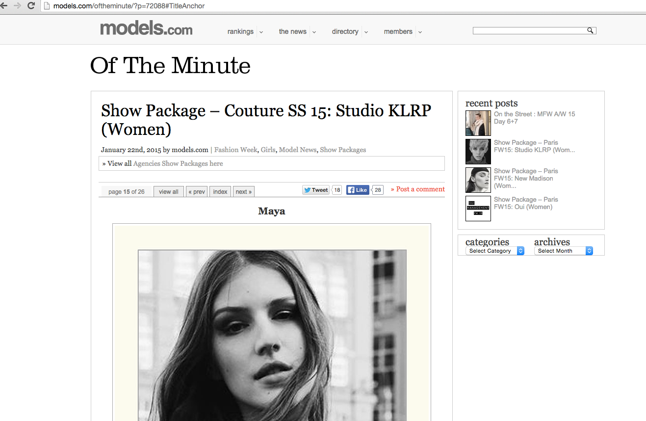Open Studio KLRP FW15 post thumbnail
The image size is (646, 421).
(478, 152)
